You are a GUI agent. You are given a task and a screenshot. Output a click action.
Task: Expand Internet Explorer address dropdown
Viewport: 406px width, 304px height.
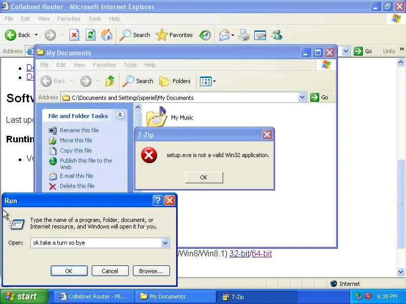pos(346,51)
